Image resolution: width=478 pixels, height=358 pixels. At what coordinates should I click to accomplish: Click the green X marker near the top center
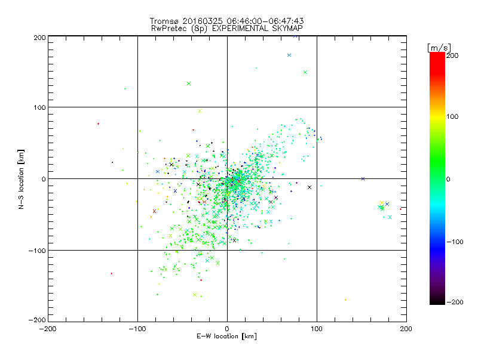point(189,84)
